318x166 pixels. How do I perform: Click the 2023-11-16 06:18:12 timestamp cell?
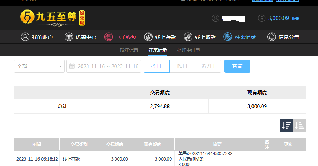coord(37,159)
